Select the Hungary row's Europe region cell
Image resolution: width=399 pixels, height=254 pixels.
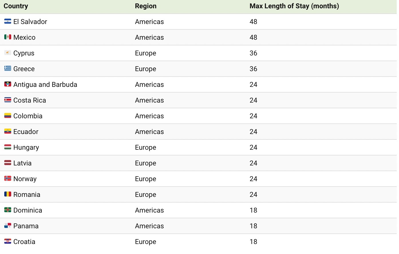click(x=146, y=147)
